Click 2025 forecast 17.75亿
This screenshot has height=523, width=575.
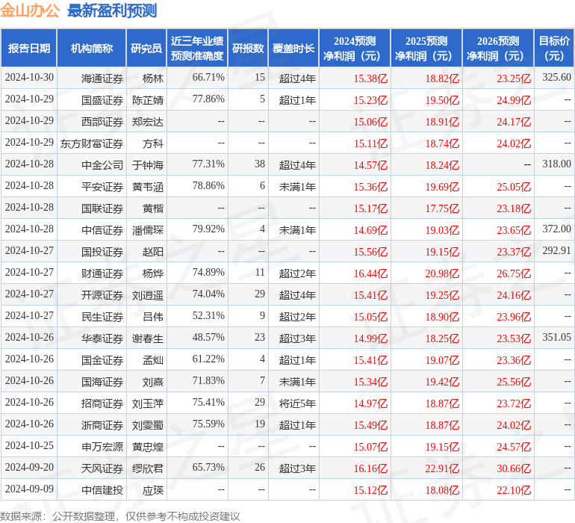[x=442, y=208]
